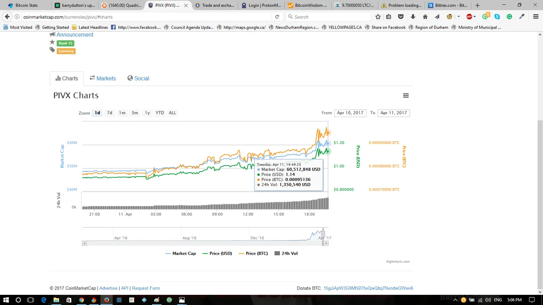Switch to Firefox on the taskbar

click(x=106, y=300)
